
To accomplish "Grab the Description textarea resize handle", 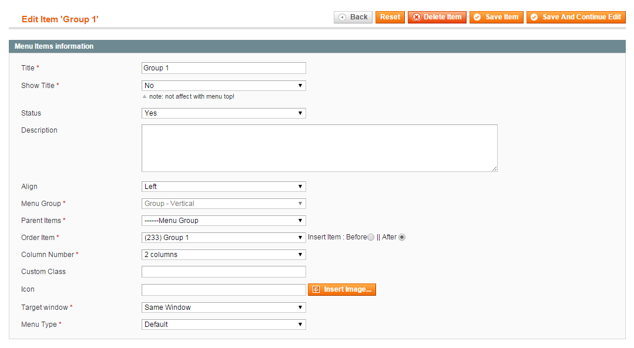I will click(x=495, y=169).
